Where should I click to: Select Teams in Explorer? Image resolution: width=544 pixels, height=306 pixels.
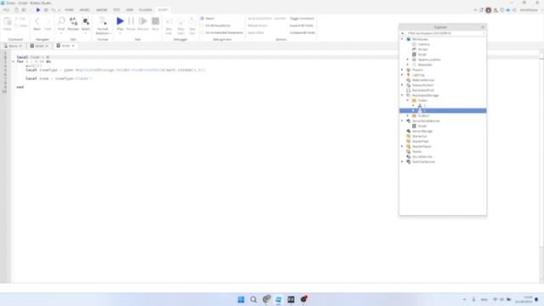416,151
